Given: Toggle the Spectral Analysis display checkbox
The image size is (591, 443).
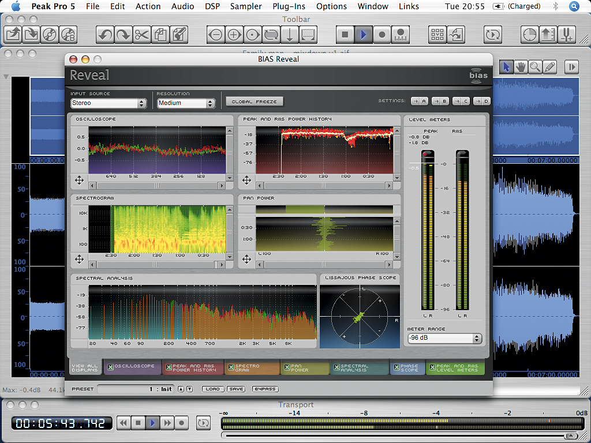Looking at the screenshot, I should [x=337, y=367].
